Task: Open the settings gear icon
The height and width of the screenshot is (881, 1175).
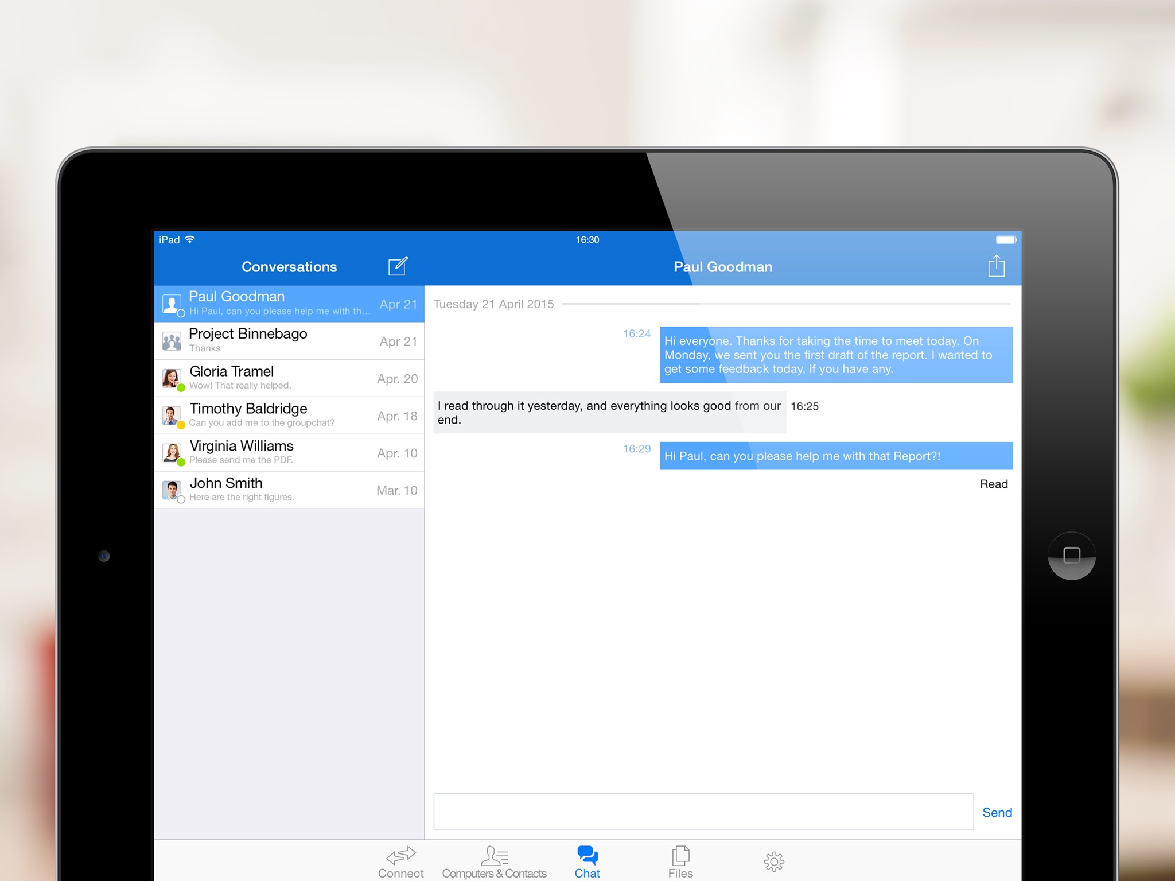Action: click(x=773, y=861)
